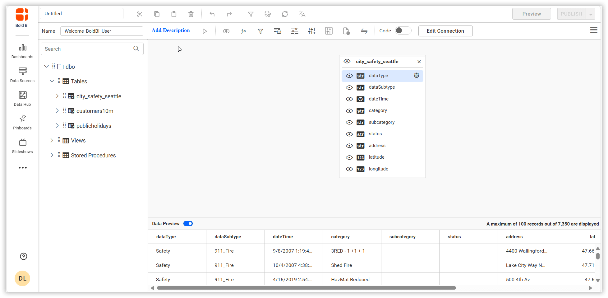
Task: Click the Paste clipboard icon
Action: coord(174,14)
